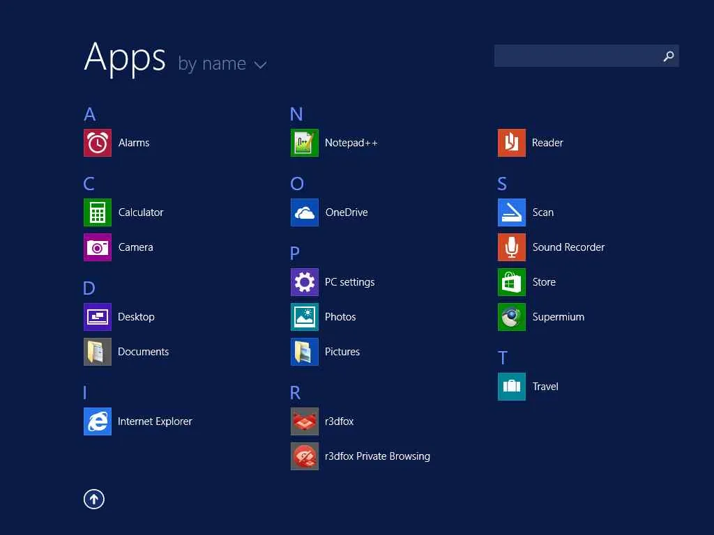
Task: Open the Notepad++ icon
Action: 305,143
